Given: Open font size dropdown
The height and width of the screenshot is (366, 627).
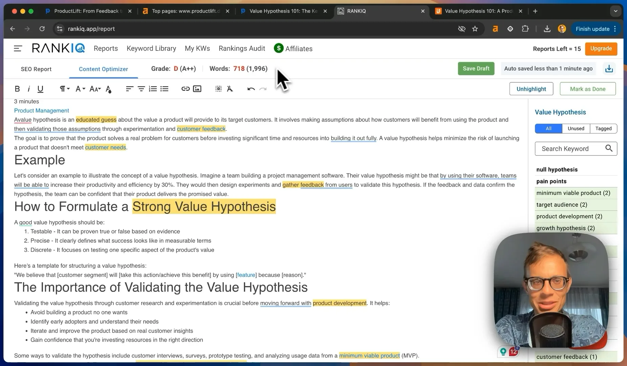Looking at the screenshot, I should (95, 89).
